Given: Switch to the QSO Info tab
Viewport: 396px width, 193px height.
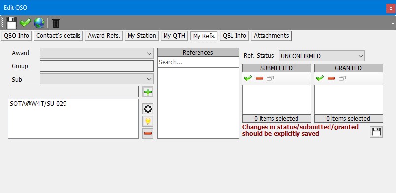Looking at the screenshot, I should (17, 36).
